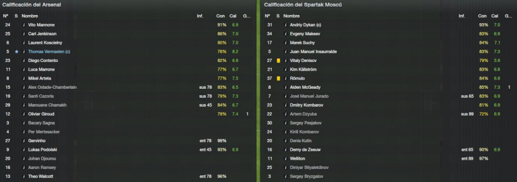The image size is (517, 182).
Task: Select the Lukas Podolski row
Action: point(128,150)
